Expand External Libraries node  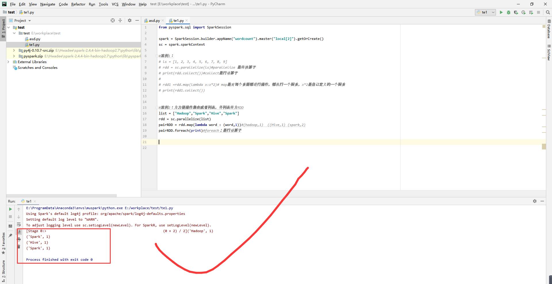(x=8, y=62)
